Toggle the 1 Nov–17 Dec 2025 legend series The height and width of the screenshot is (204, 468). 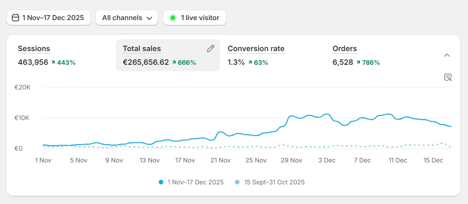191,182
